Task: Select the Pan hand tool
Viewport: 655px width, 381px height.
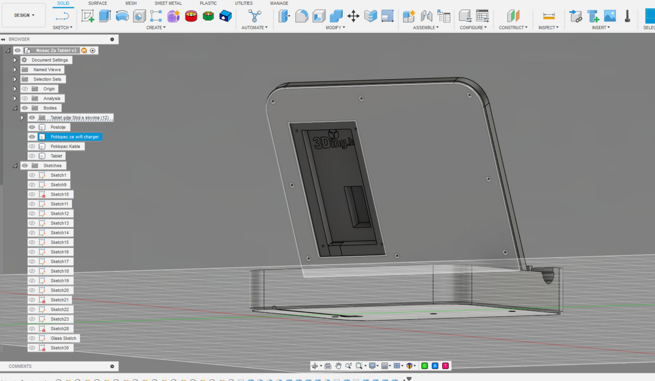Action: point(338,366)
